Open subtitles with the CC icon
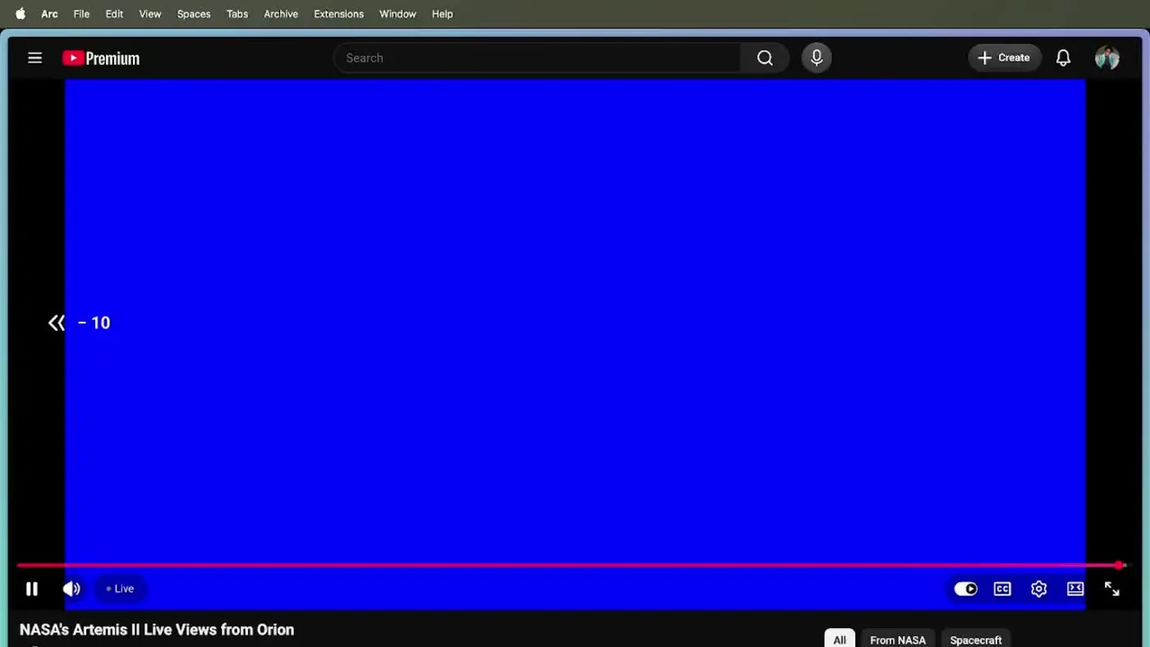Viewport: 1150px width, 647px height. coord(1002,589)
